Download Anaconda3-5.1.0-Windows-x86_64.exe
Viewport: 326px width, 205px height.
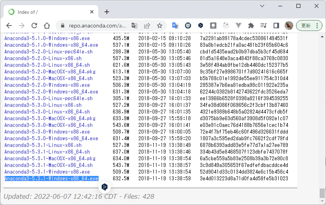(x=51, y=45)
